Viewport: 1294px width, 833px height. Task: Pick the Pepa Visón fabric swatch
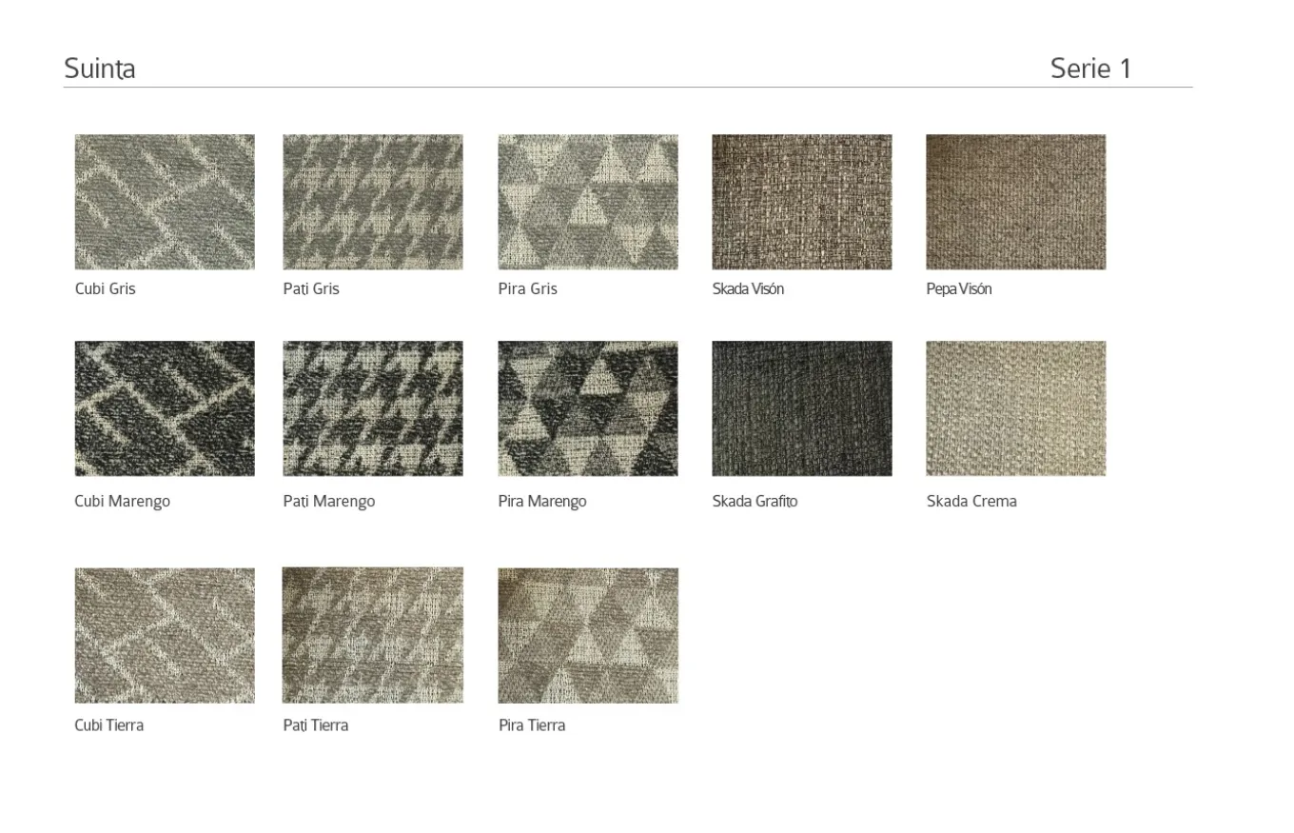(x=1015, y=202)
